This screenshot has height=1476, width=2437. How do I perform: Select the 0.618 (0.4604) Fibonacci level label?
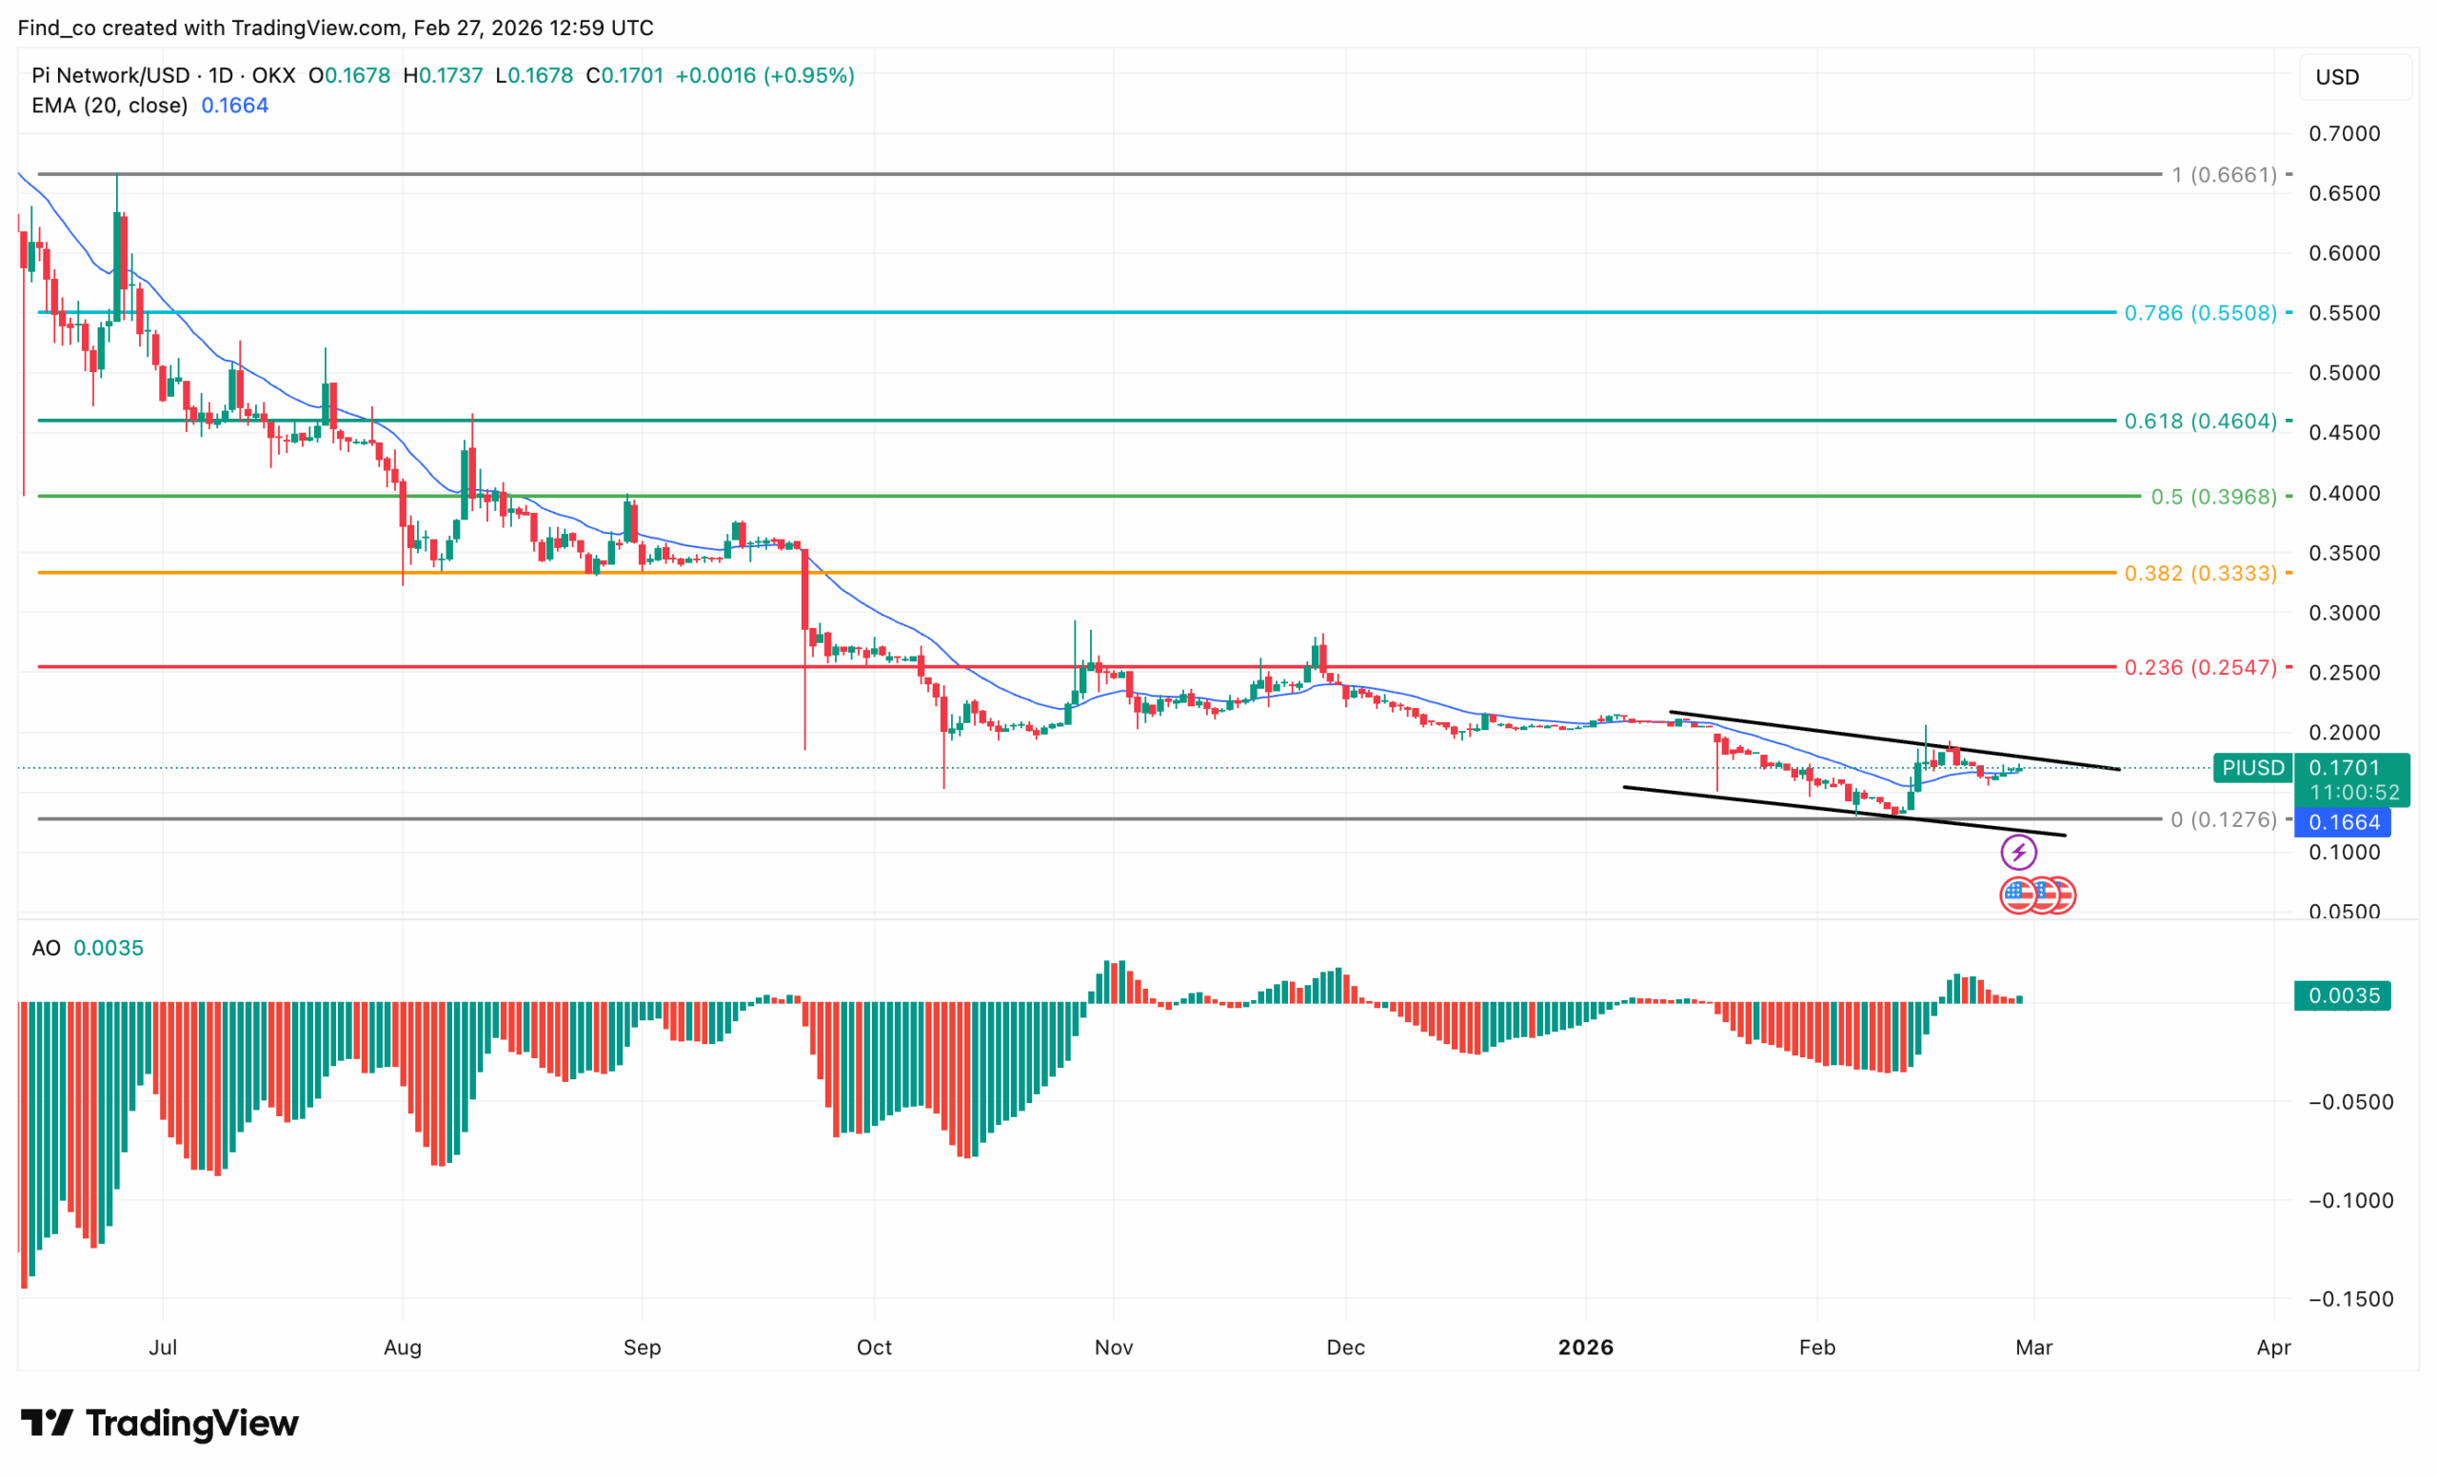tap(2201, 422)
